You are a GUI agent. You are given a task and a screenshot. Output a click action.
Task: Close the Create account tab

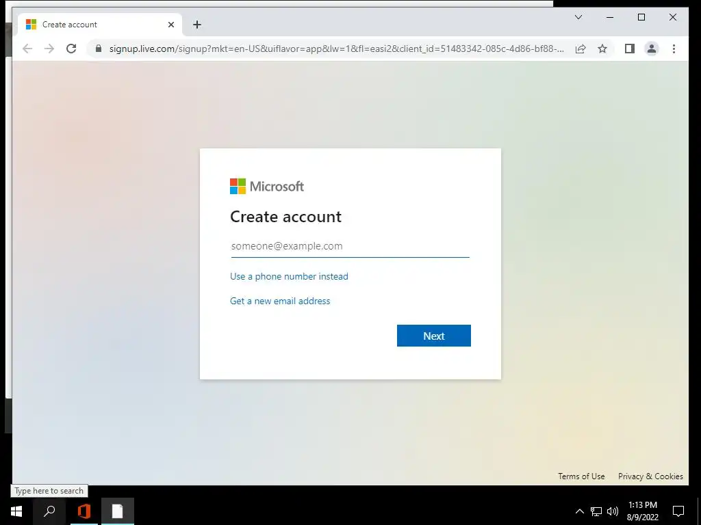coord(170,25)
